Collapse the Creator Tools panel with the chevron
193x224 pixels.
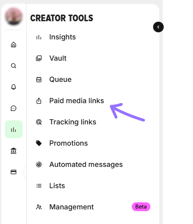point(158,27)
